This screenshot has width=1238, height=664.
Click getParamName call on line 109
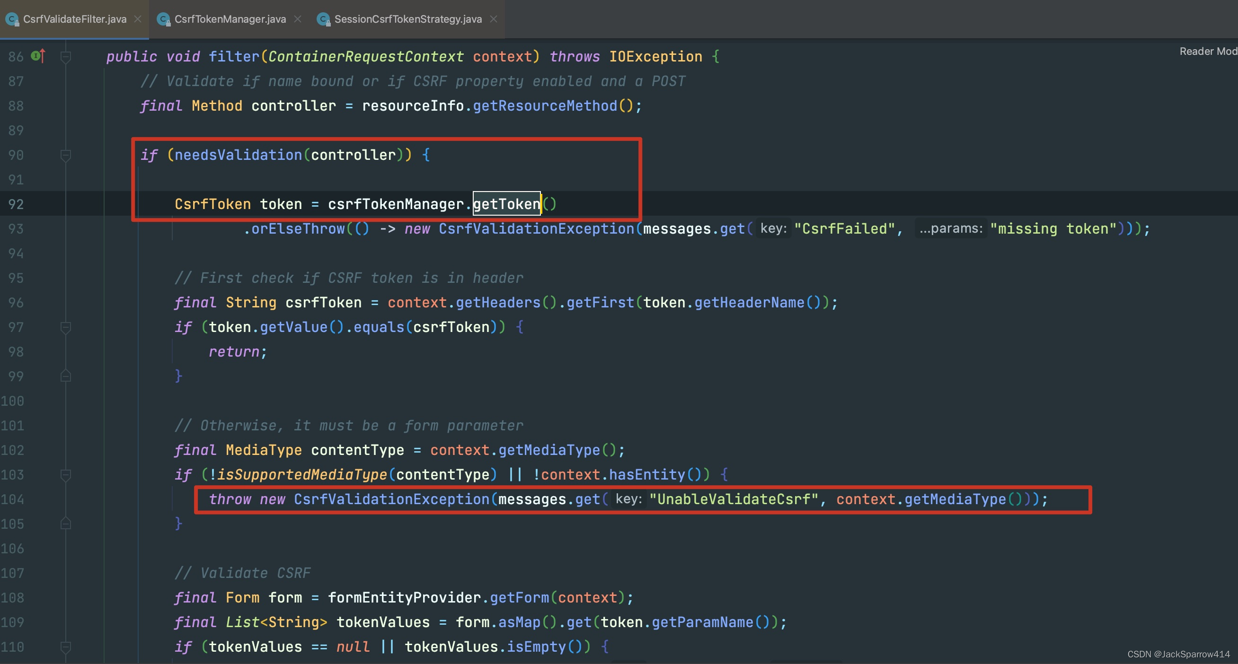click(x=702, y=622)
